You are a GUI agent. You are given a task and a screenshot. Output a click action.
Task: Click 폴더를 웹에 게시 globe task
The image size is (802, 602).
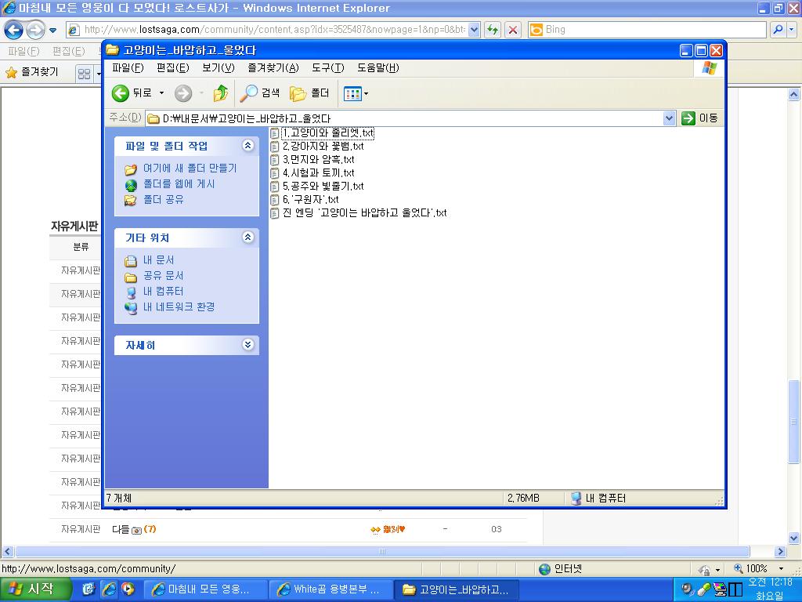click(179, 183)
